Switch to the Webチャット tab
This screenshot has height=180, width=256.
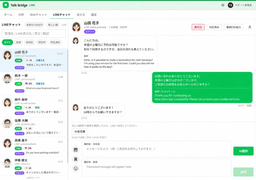pos(38,15)
